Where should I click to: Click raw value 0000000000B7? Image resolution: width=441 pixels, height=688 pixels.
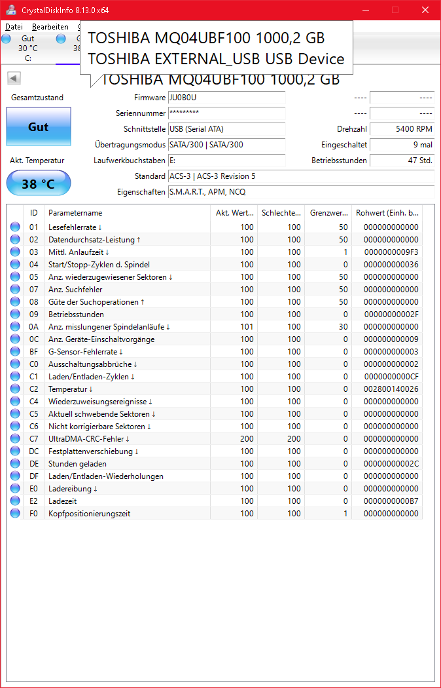coord(391,501)
